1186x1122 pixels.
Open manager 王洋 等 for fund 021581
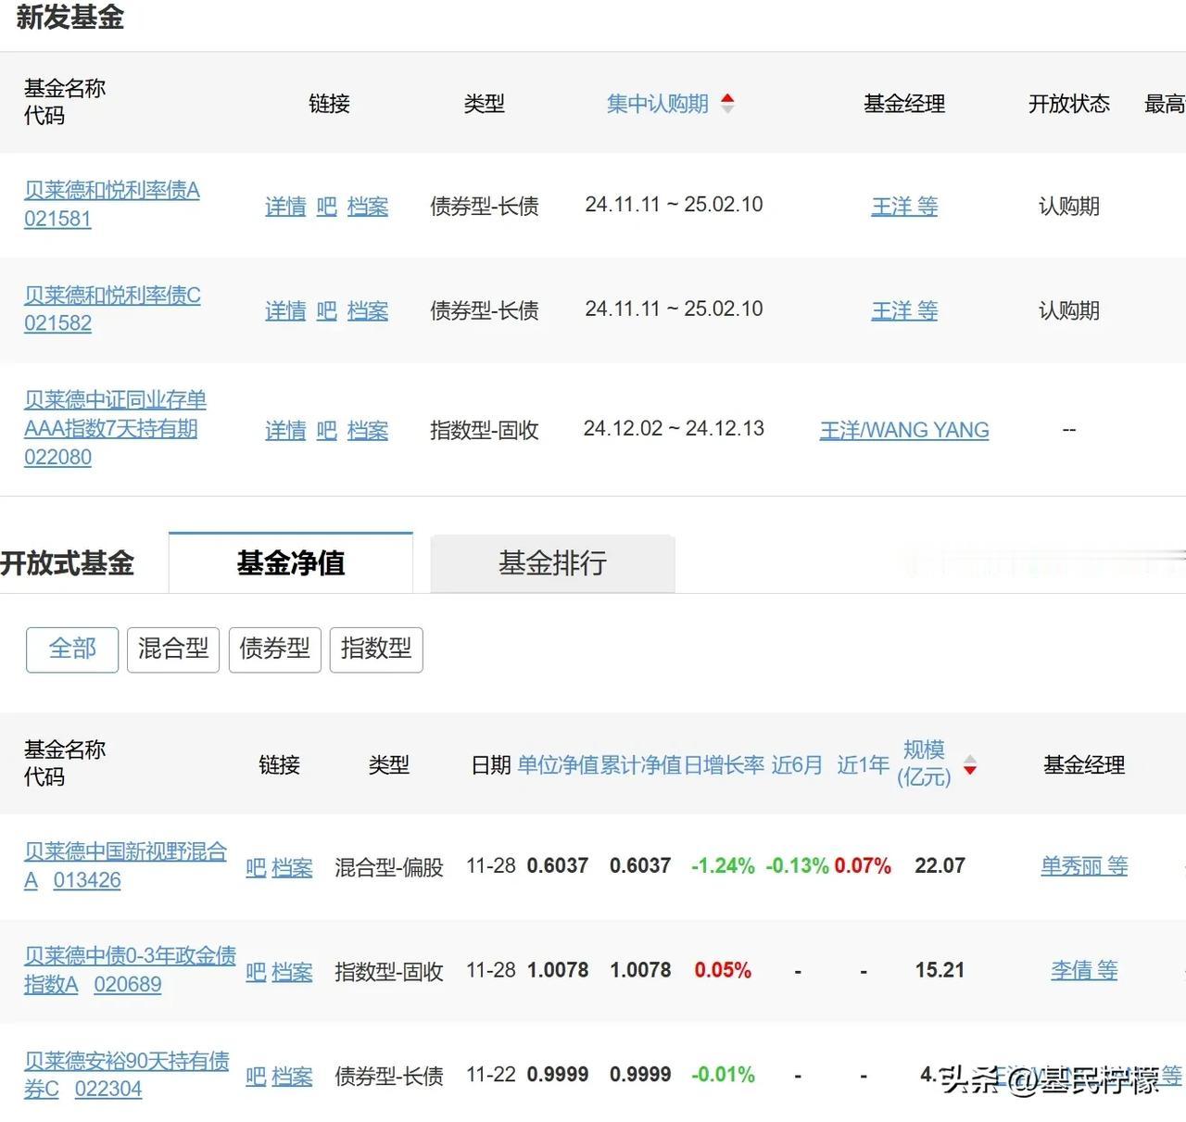tap(904, 207)
